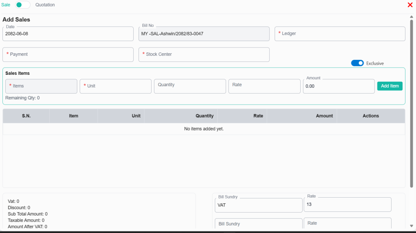Expand the Stock Center dropdown

point(204,54)
